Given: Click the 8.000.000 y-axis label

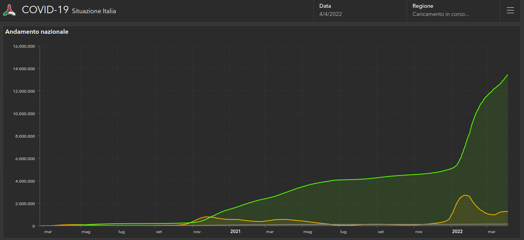Looking at the screenshot, I should point(25,136).
